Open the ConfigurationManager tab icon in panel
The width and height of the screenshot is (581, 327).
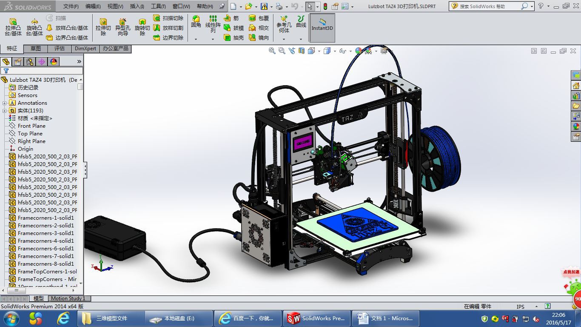pyautogui.click(x=30, y=62)
